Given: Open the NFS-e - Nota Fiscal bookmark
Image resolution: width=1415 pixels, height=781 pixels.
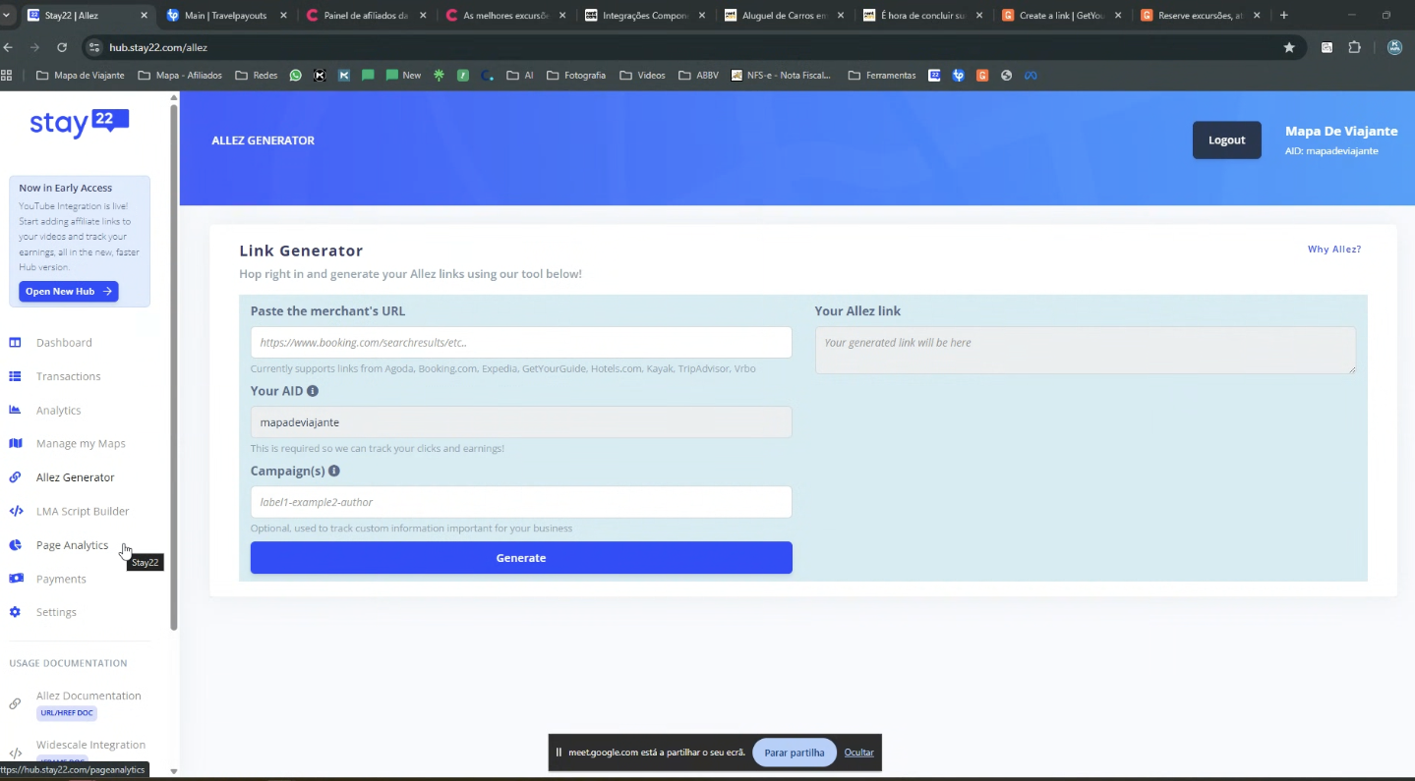Looking at the screenshot, I should (782, 76).
